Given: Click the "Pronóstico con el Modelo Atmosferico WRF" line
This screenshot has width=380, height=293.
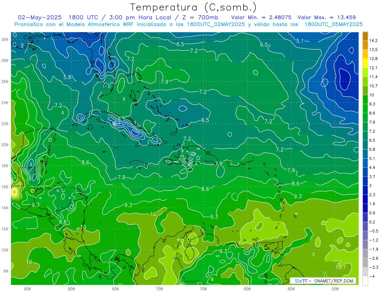Looking at the screenshot, I should (x=188, y=24).
